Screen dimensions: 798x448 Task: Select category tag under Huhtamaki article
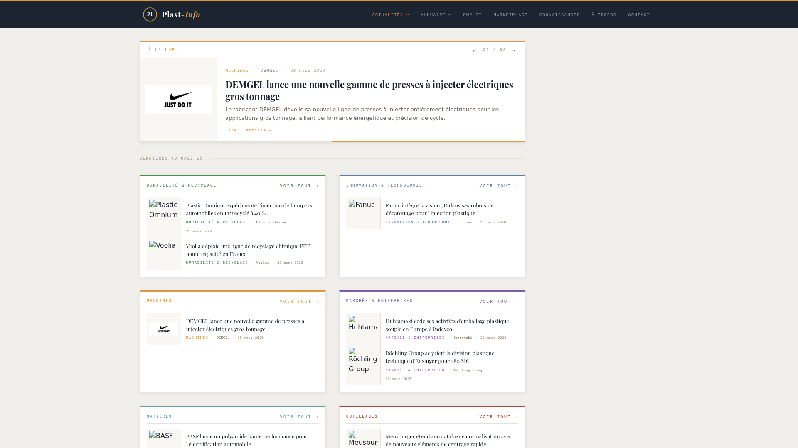(x=415, y=338)
